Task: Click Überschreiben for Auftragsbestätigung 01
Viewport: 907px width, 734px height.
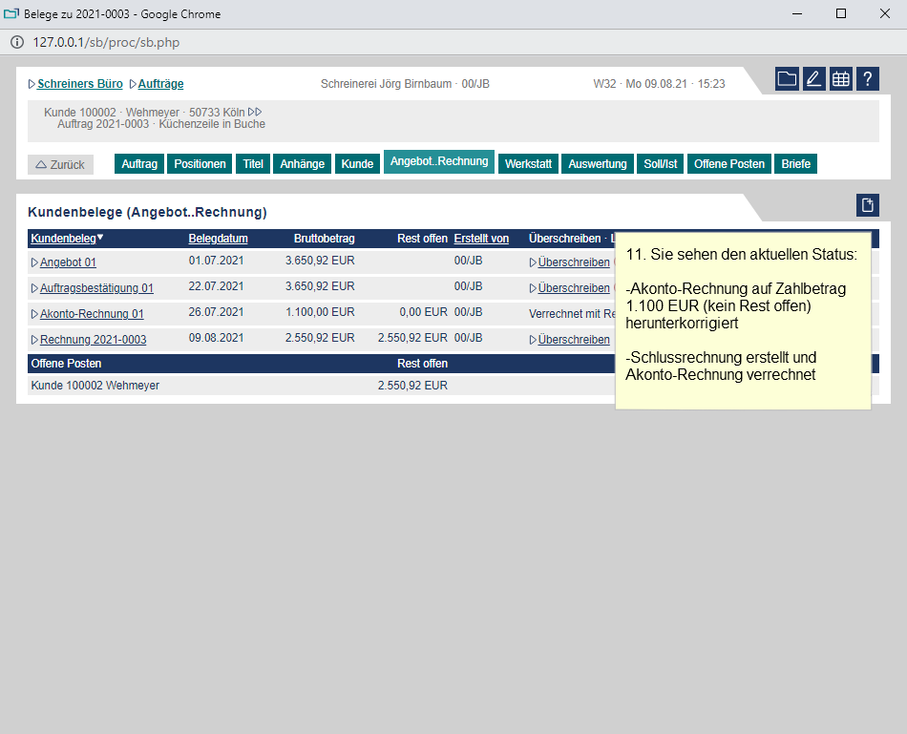Action: pos(573,288)
